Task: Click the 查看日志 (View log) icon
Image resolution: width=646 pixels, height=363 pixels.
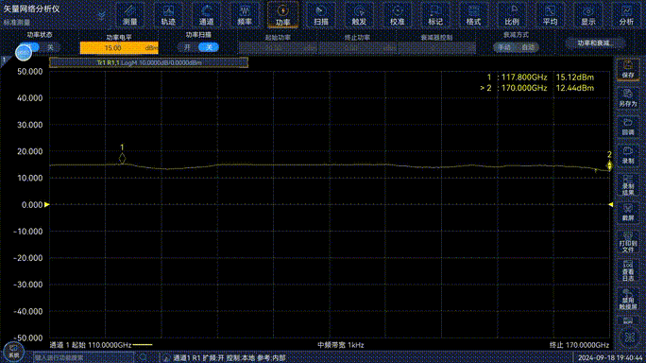Action: pos(628,270)
